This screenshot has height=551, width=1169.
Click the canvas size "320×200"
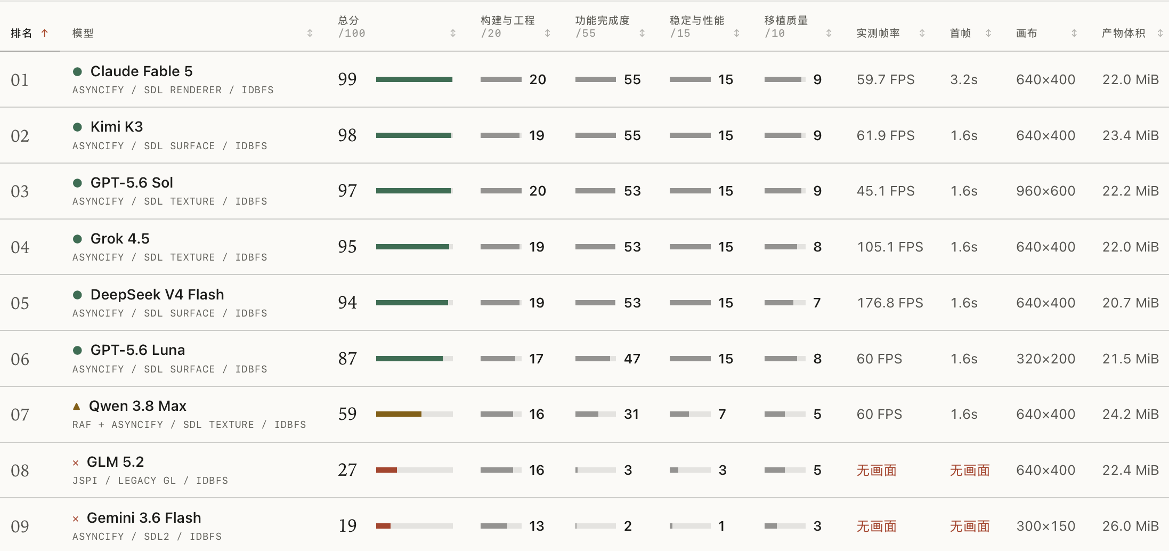tap(1045, 359)
